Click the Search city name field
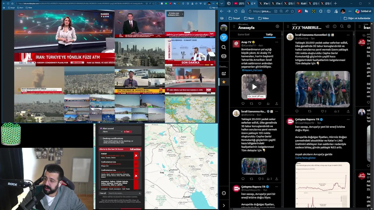 coord(124,193)
